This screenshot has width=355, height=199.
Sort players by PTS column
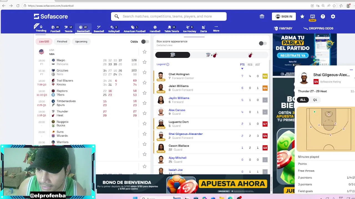(x=242, y=65)
